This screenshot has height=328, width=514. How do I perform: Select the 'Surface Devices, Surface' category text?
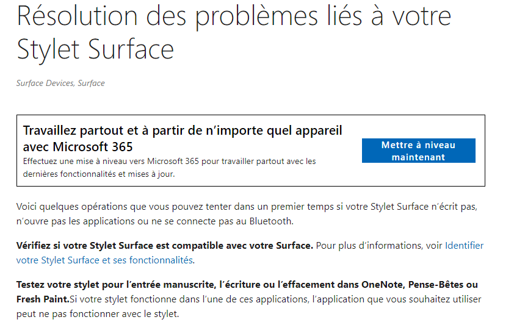pyautogui.click(x=60, y=83)
